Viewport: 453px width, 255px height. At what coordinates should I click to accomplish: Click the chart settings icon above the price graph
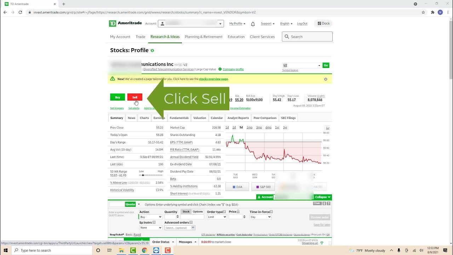coord(328,128)
